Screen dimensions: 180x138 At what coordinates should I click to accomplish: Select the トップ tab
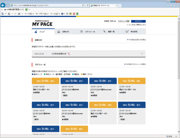pos(43,32)
